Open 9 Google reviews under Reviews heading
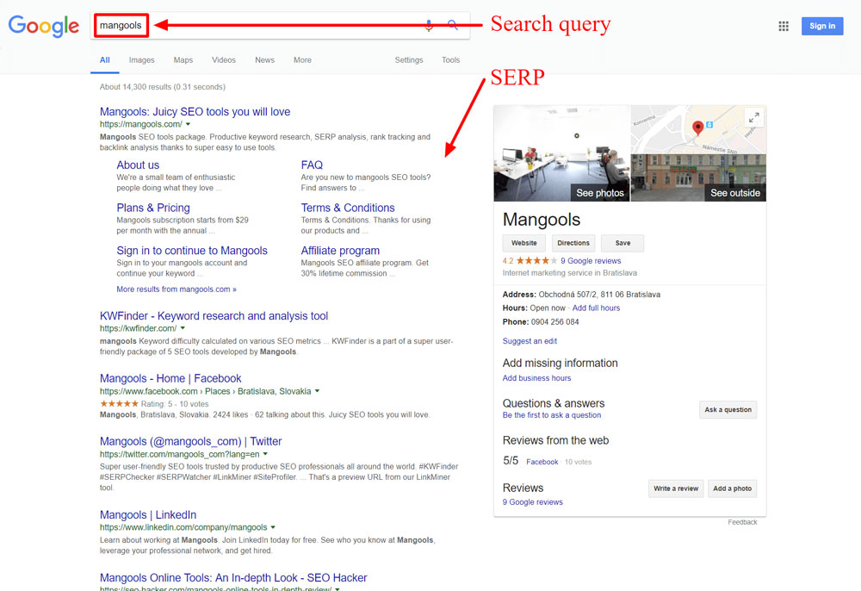The image size is (861, 591). pyautogui.click(x=533, y=502)
